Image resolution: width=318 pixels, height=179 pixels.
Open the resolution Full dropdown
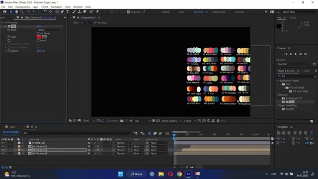(x=142, y=121)
